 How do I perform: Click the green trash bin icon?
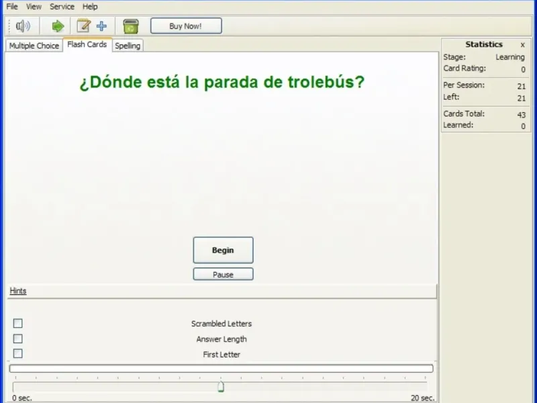coord(131,26)
